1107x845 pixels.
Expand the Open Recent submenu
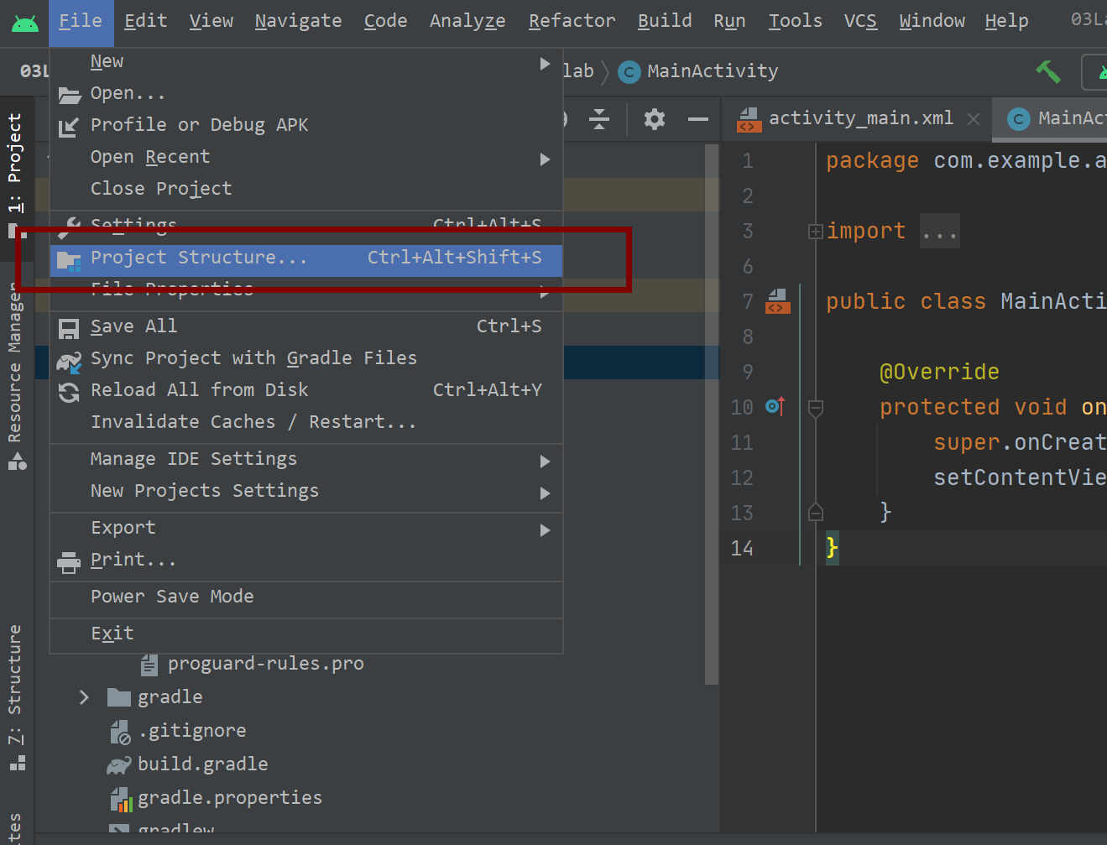pyautogui.click(x=306, y=158)
